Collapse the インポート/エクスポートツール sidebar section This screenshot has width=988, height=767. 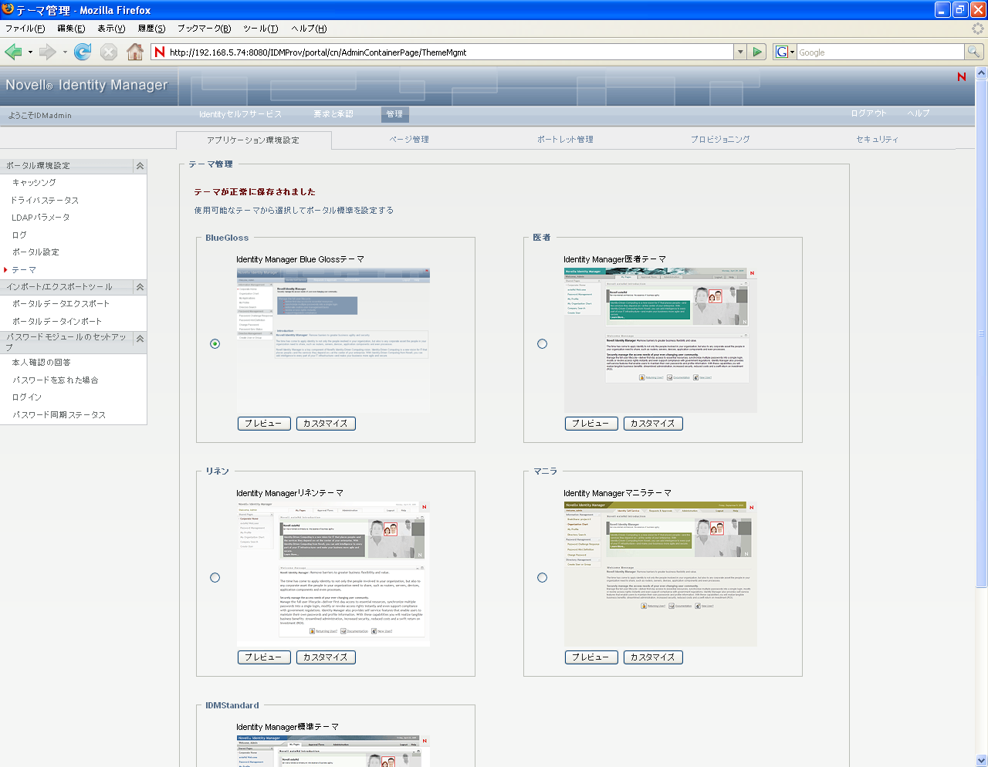pos(140,287)
